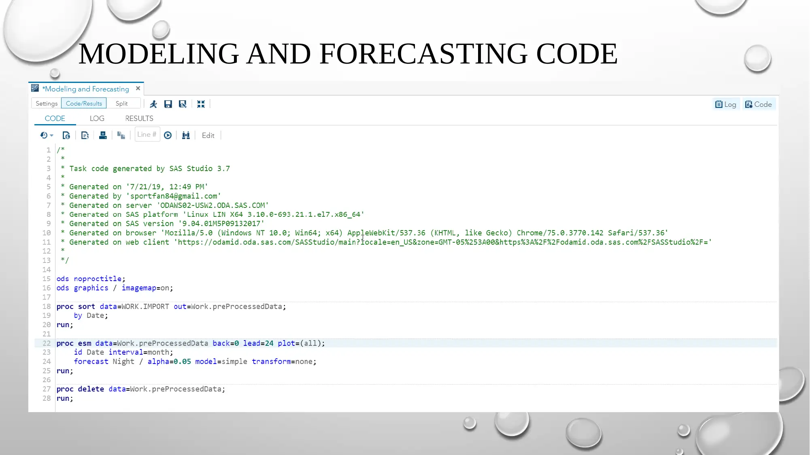Click the maximize view arrows icon

tap(201, 104)
